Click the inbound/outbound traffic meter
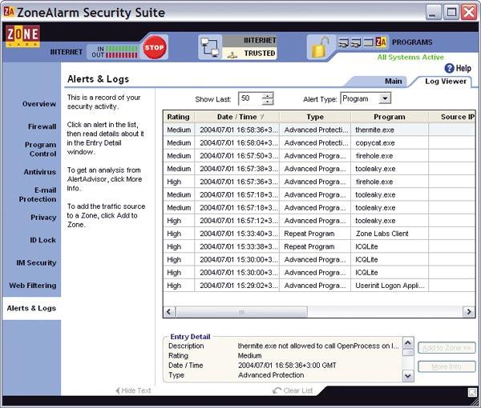 (x=122, y=52)
